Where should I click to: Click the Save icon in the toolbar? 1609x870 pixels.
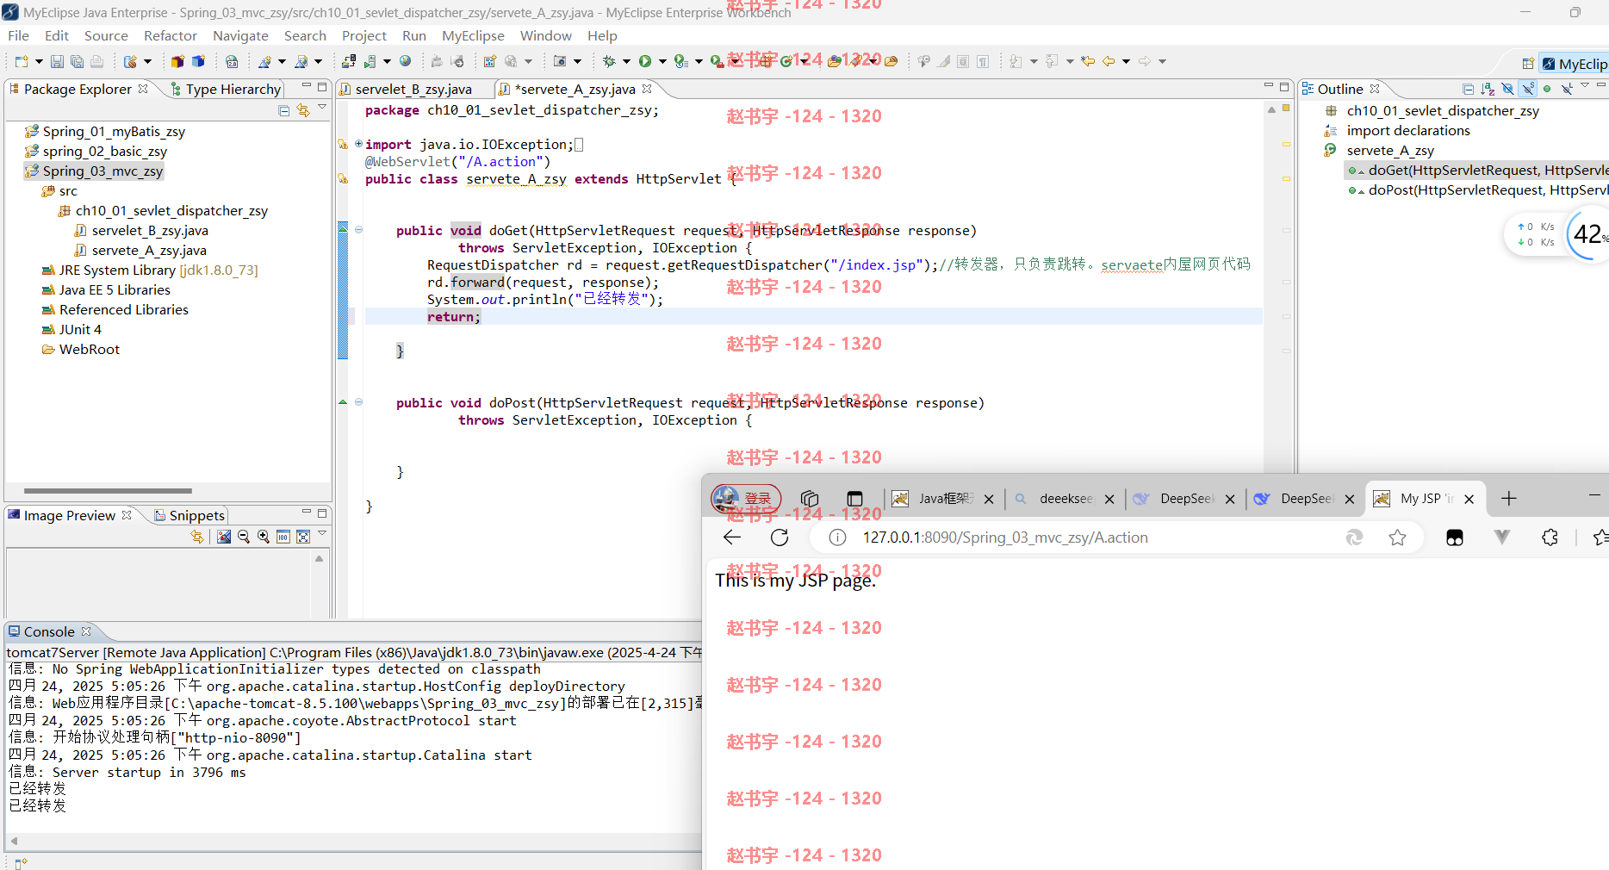(57, 61)
